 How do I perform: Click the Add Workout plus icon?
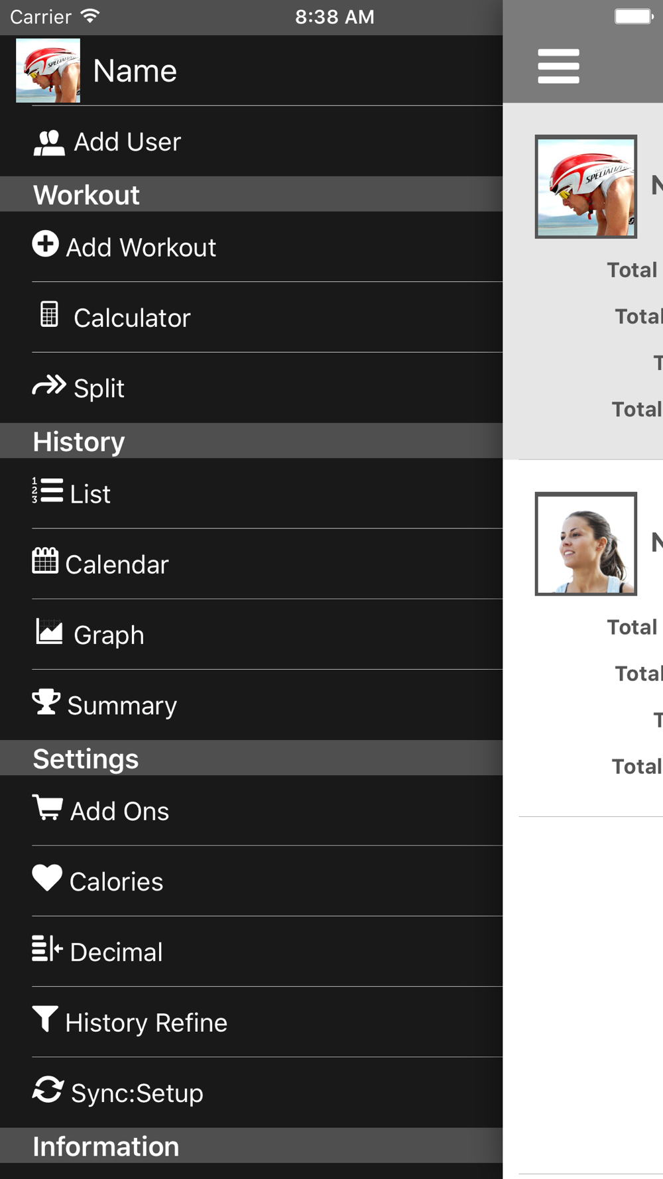click(x=45, y=244)
